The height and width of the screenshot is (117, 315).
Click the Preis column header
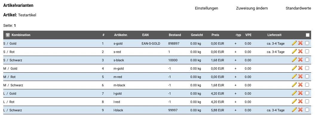coord(215,35)
